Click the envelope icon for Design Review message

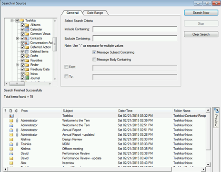pyautogui.click(x=11, y=140)
